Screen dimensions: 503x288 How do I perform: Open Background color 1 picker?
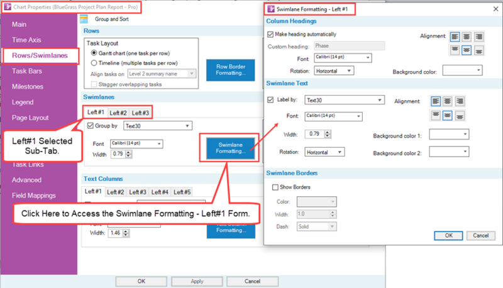449,134
